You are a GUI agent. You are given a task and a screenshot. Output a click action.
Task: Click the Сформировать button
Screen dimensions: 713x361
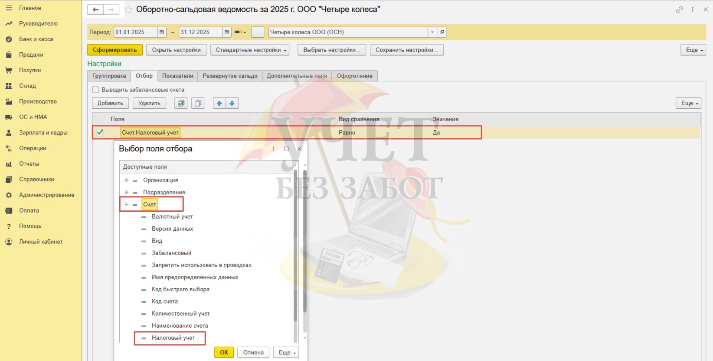pos(114,50)
